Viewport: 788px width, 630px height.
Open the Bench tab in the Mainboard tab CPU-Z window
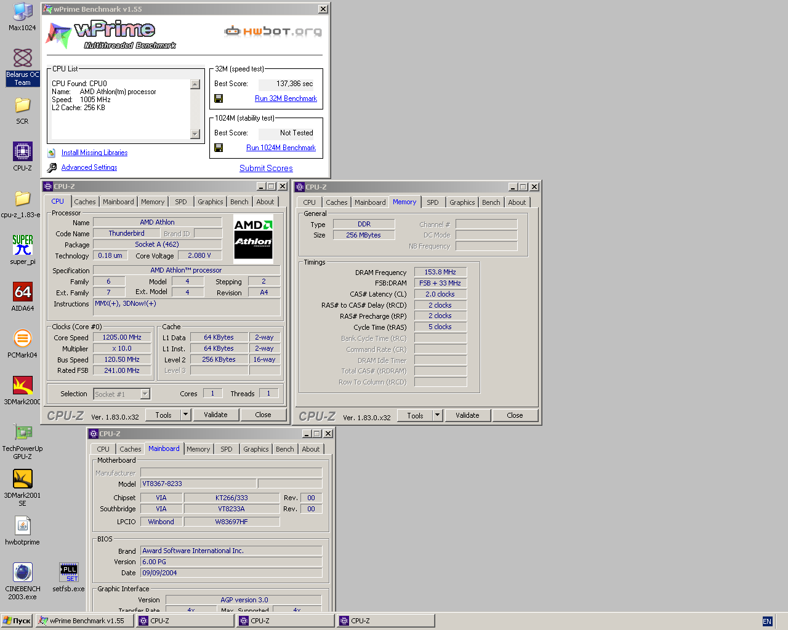(x=285, y=449)
